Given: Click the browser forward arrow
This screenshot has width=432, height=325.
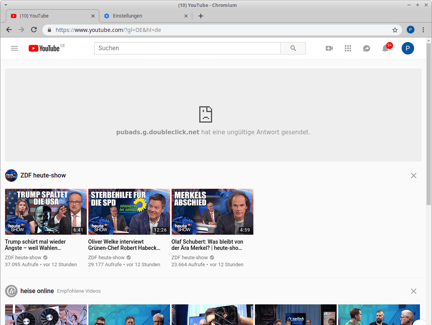Looking at the screenshot, I should point(21,30).
